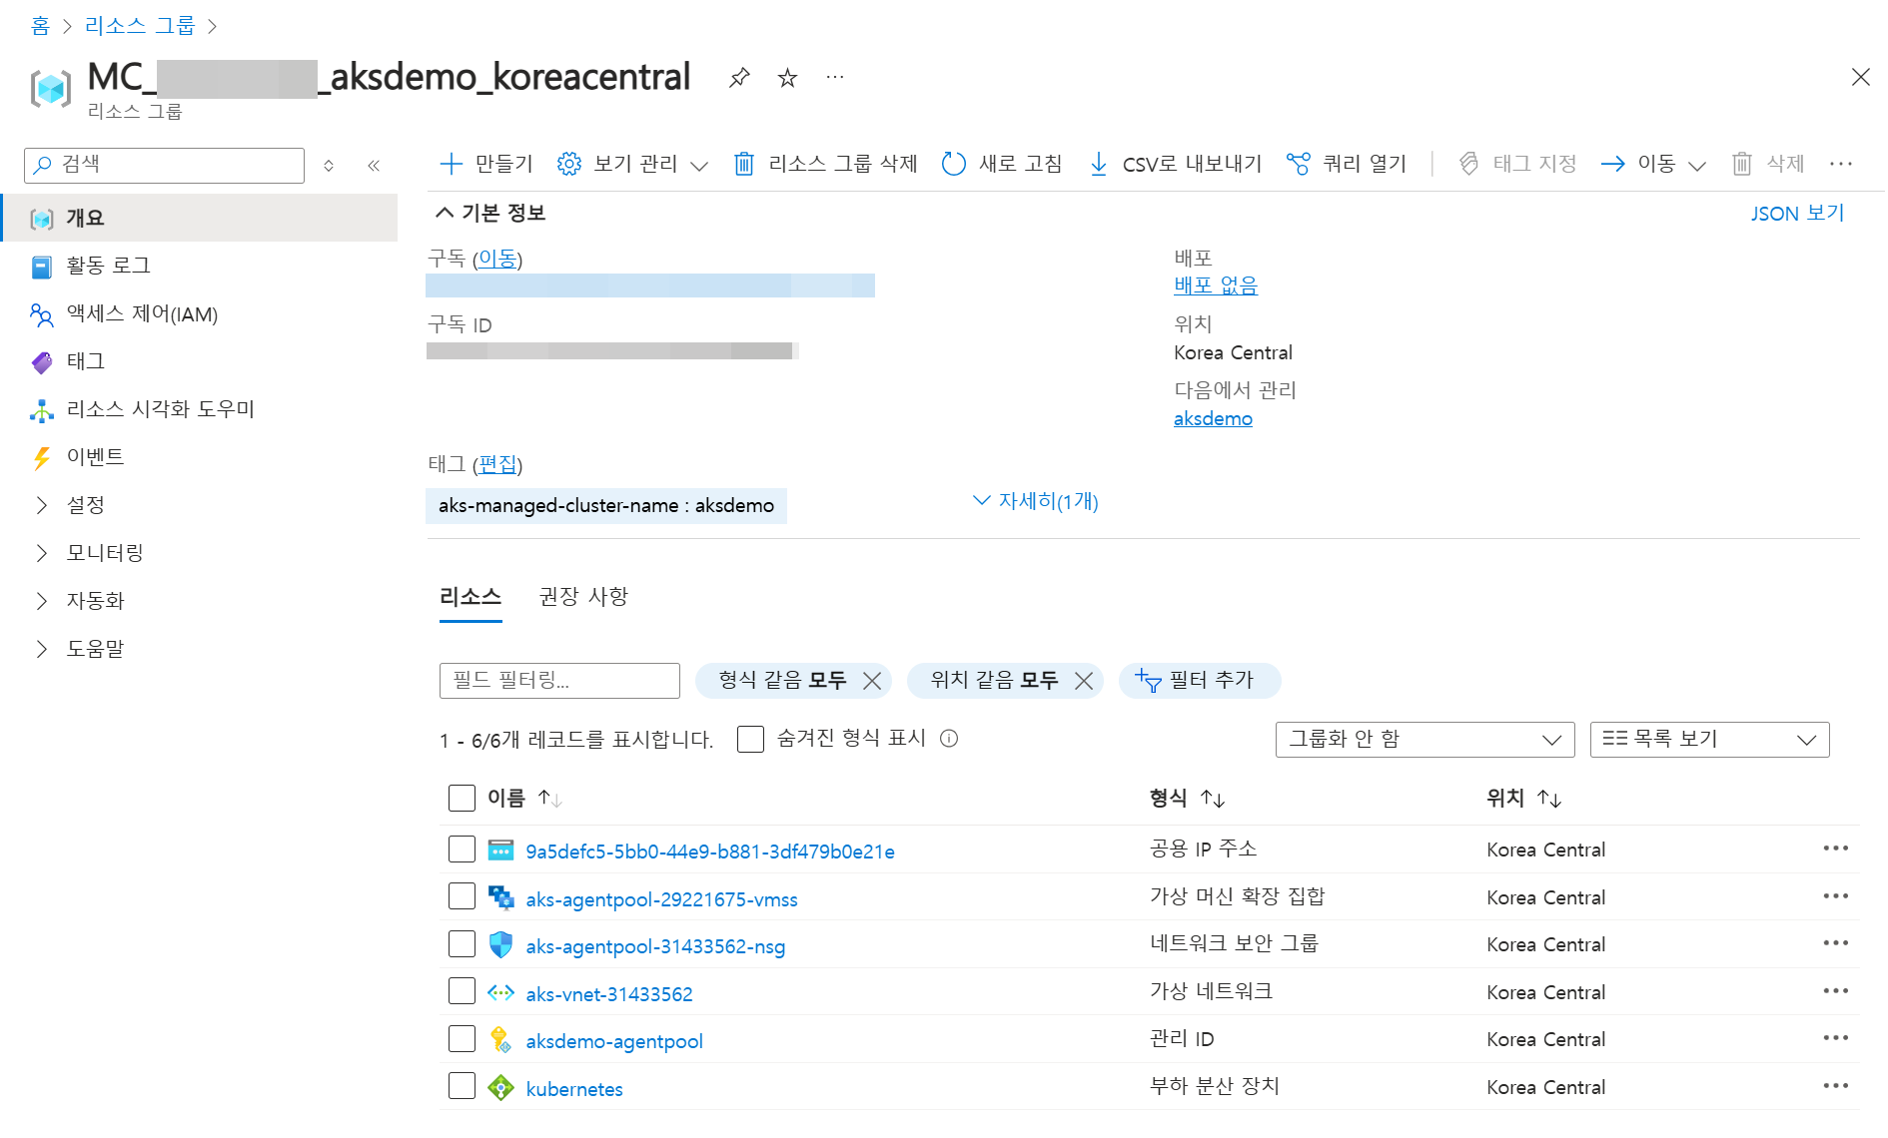This screenshot has width=1888, height=1138.
Task: Open View management (보기 관리) gear menu
Action: (632, 164)
